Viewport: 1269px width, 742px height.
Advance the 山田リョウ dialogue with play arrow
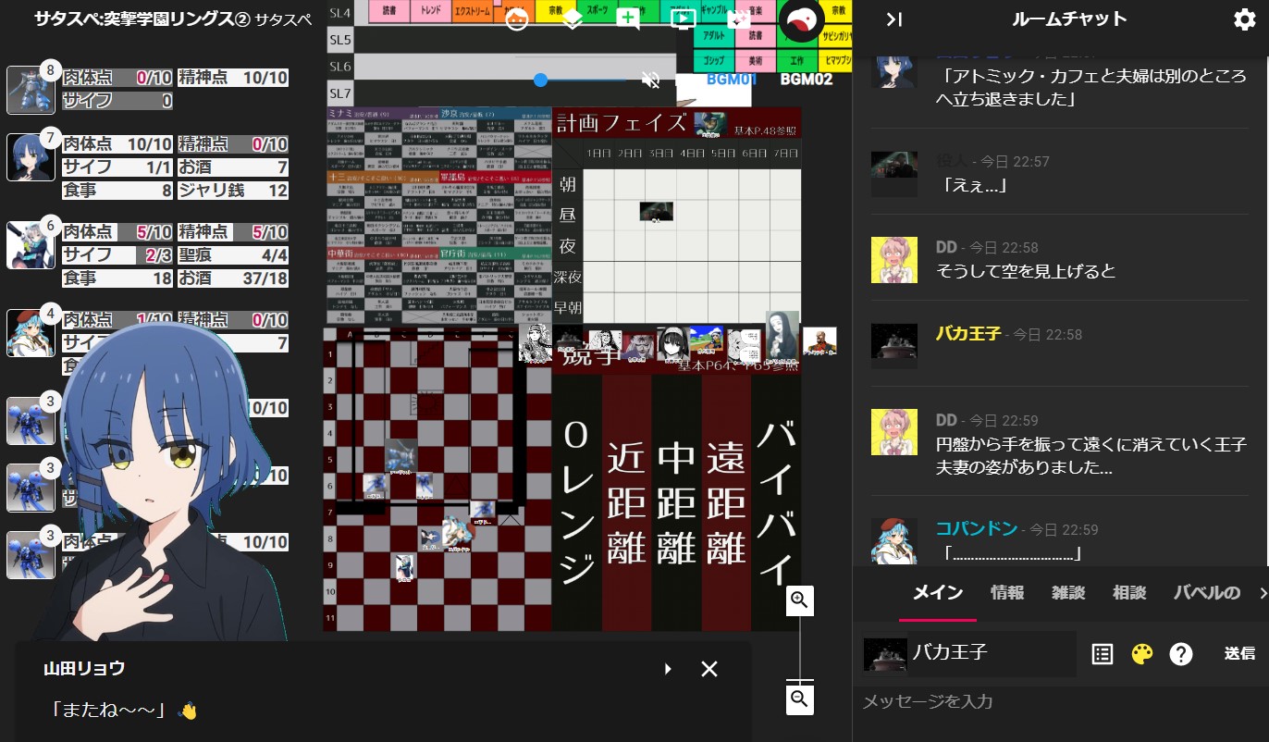[x=668, y=669]
